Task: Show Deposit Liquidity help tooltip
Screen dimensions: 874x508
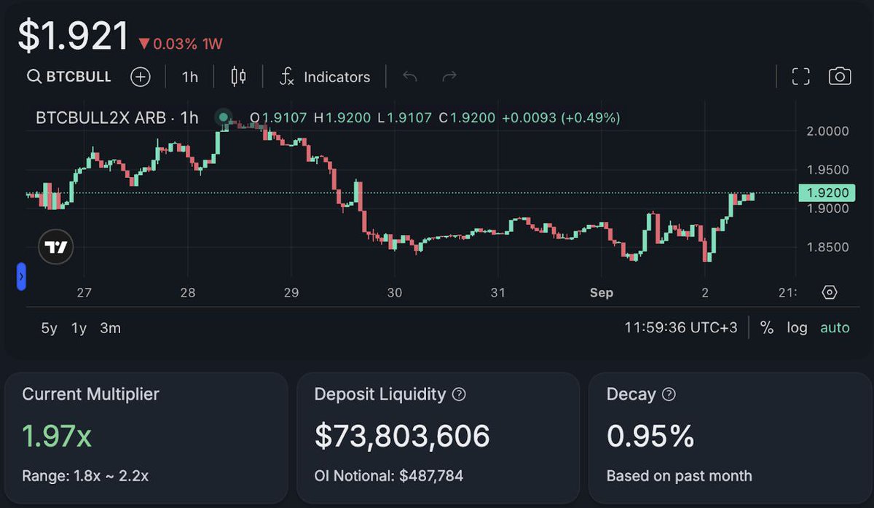Action: click(x=459, y=394)
